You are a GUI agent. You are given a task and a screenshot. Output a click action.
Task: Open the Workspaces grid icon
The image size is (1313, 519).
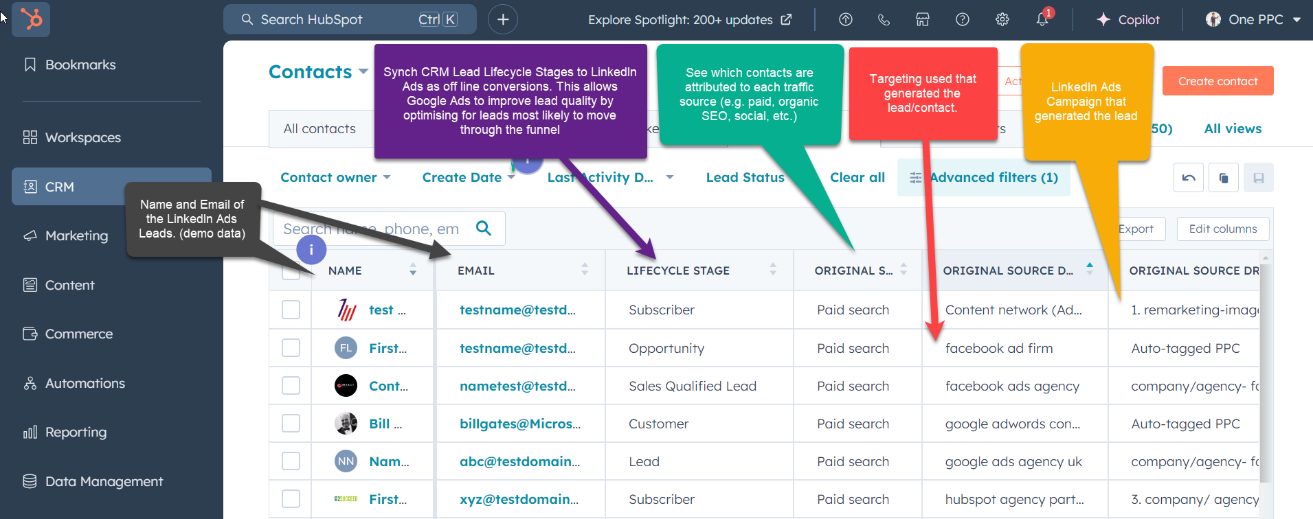pos(30,137)
